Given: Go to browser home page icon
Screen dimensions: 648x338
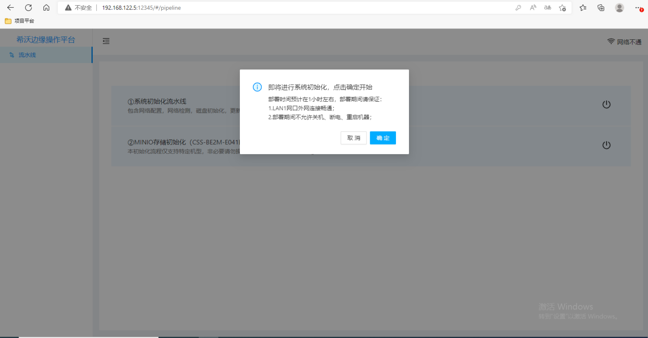Looking at the screenshot, I should (47, 8).
